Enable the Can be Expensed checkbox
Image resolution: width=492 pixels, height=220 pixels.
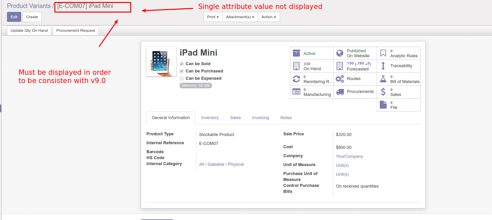click(x=182, y=78)
